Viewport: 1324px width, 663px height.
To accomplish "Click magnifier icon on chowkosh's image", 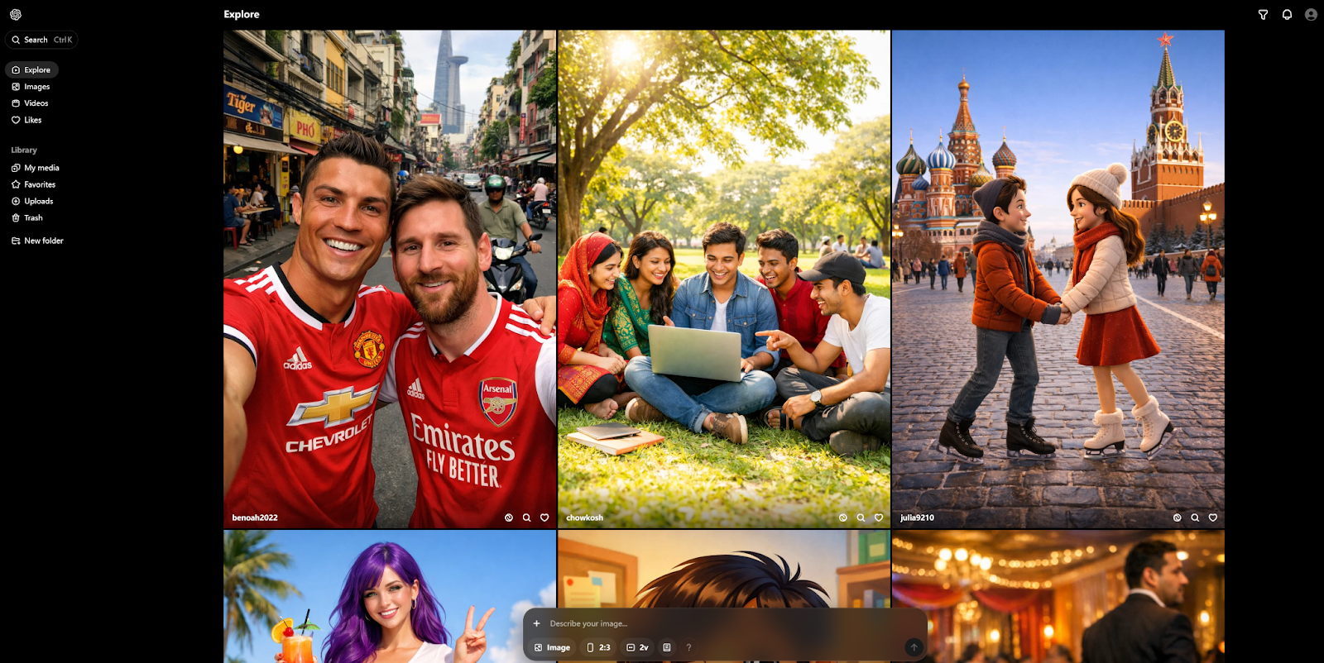I will click(x=861, y=518).
